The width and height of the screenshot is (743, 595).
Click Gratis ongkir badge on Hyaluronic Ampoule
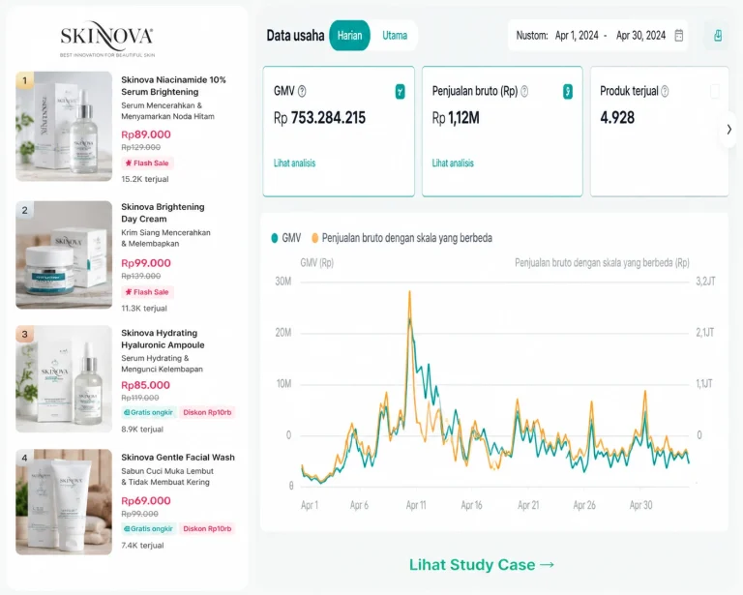(149, 412)
